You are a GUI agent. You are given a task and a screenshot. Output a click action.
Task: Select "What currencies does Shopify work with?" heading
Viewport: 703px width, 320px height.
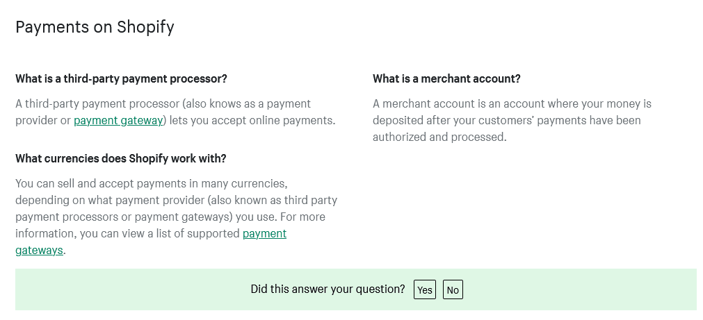[x=121, y=158]
